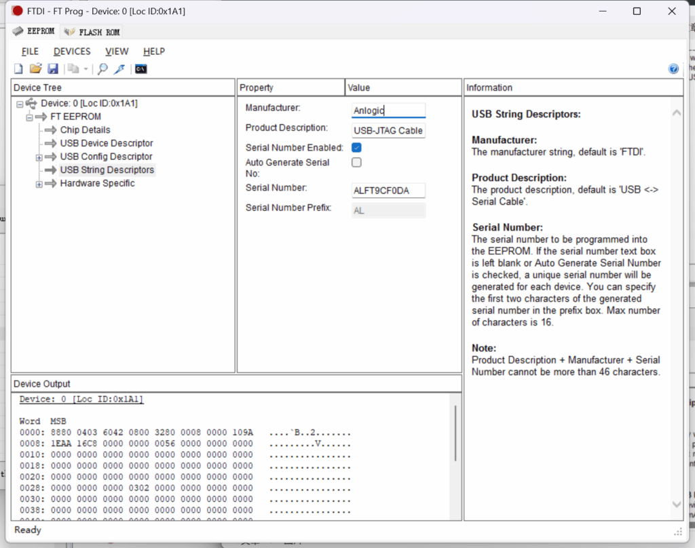The height and width of the screenshot is (548, 695).
Task: Uncheck the Serial Number Enabled checkbox
Action: (x=356, y=148)
